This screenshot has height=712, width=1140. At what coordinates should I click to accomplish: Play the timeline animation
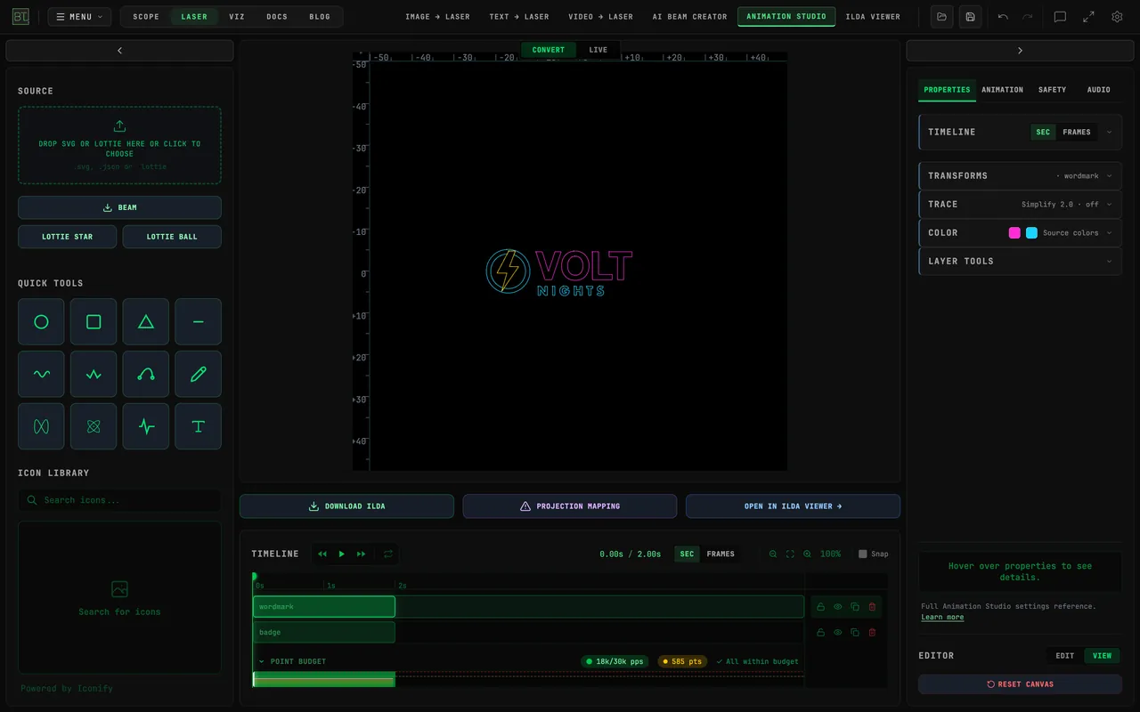click(x=341, y=554)
